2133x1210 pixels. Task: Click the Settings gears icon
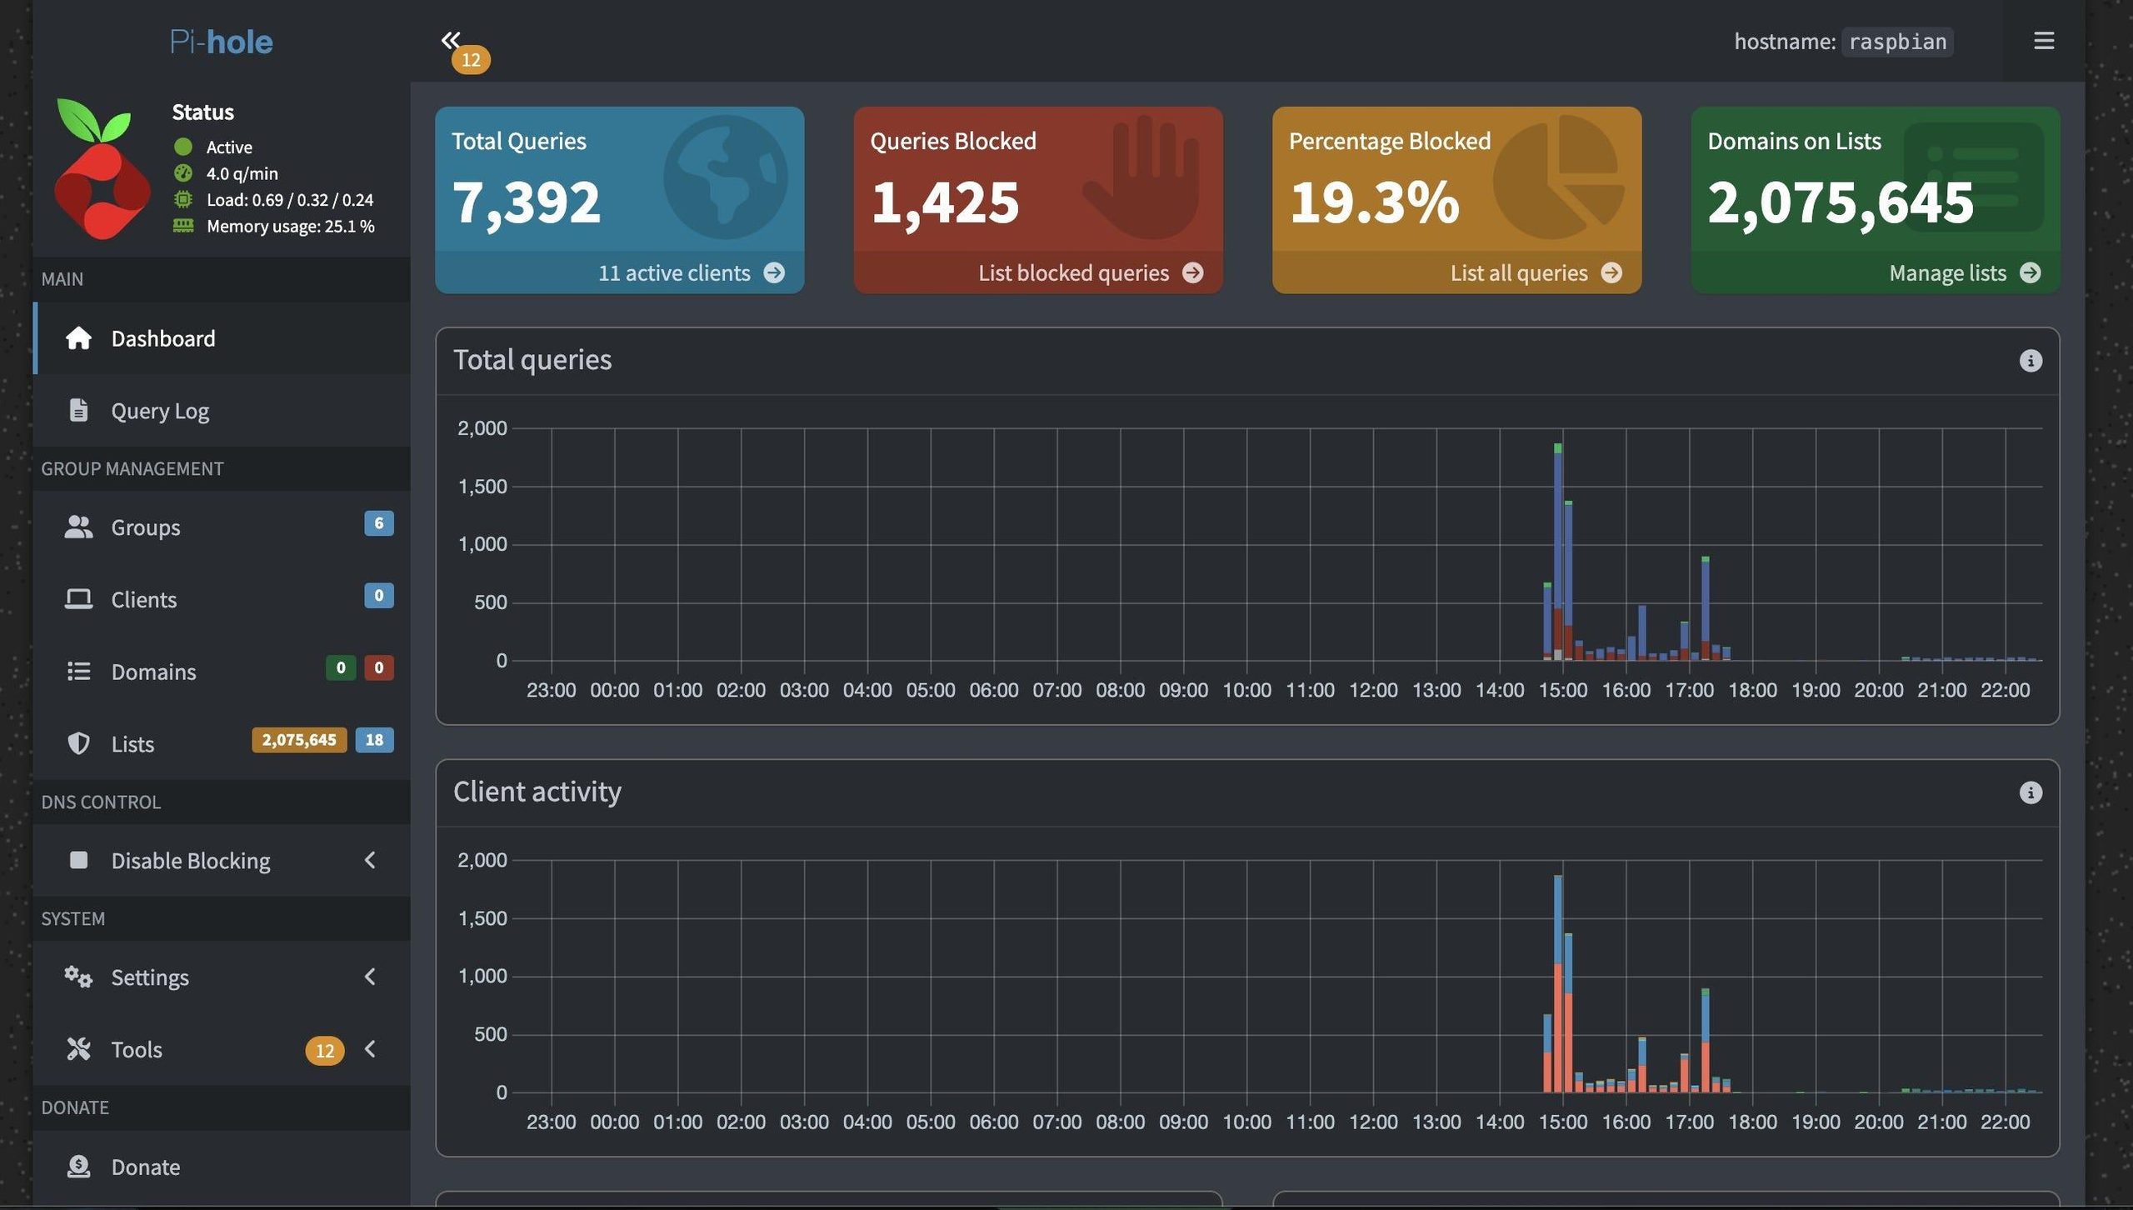tap(78, 977)
